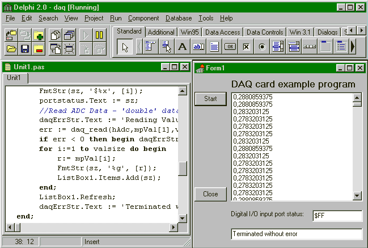Open the Search menu
The image size is (368, 248).
[x=48, y=18]
